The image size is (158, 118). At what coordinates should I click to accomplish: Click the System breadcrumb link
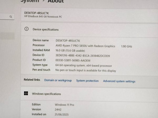click(30, 1)
